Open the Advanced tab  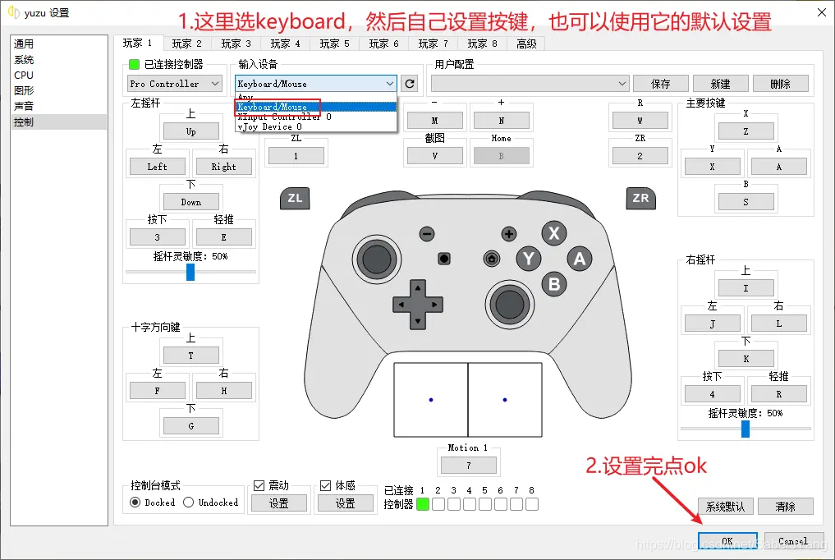point(526,44)
